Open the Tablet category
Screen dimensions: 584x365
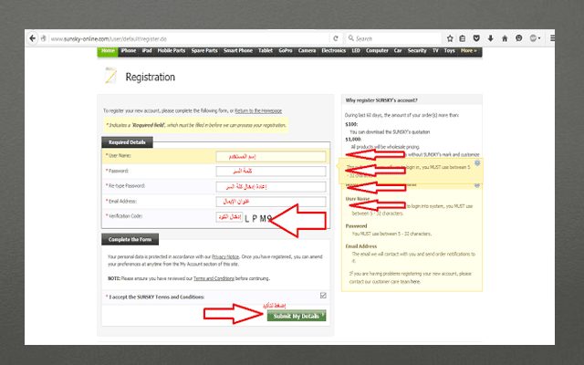coord(266,51)
